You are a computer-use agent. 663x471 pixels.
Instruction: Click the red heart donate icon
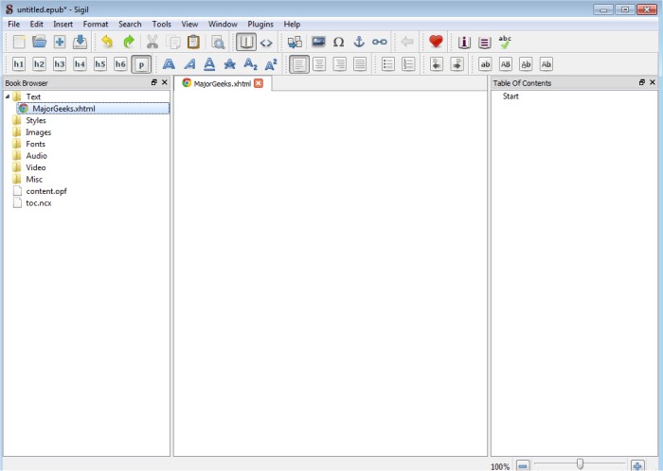(x=436, y=42)
